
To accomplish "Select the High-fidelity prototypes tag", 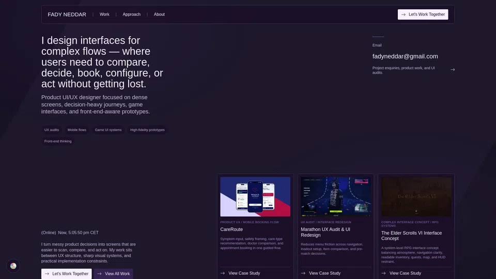I will (147, 130).
